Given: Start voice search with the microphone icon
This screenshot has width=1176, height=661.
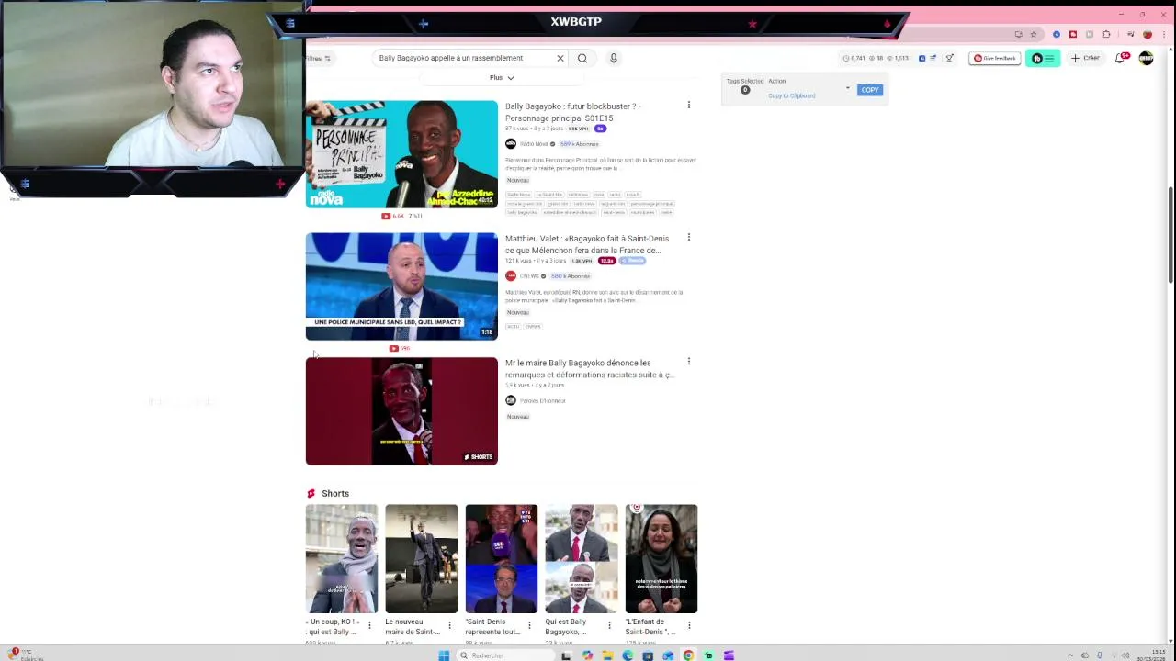Looking at the screenshot, I should click(x=614, y=58).
